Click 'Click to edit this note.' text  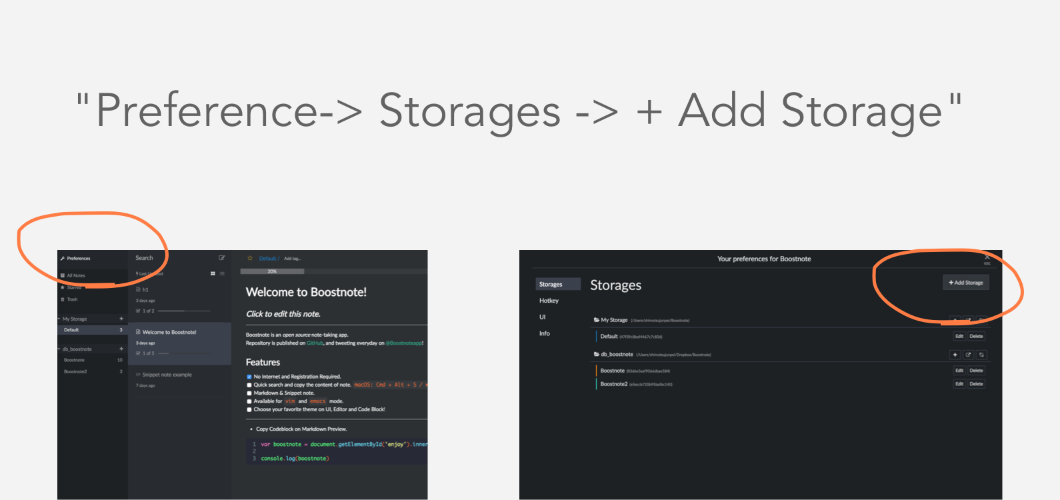(x=283, y=314)
